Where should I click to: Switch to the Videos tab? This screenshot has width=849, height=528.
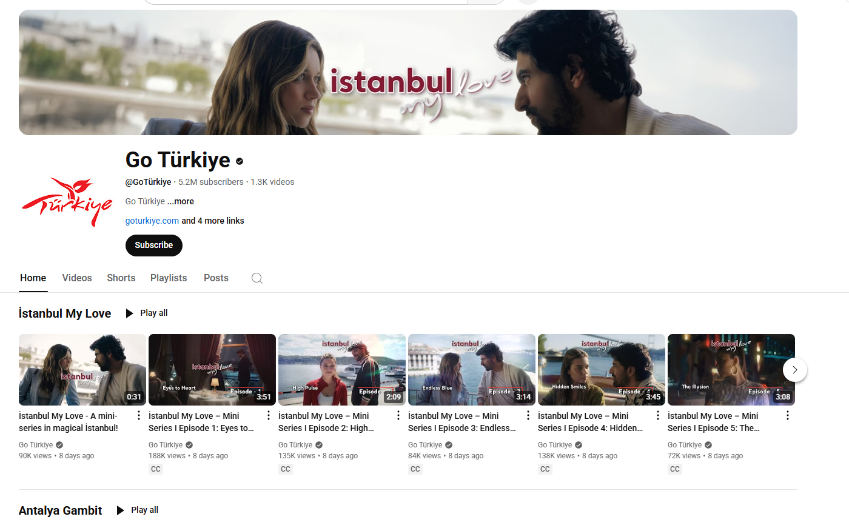[x=77, y=278]
